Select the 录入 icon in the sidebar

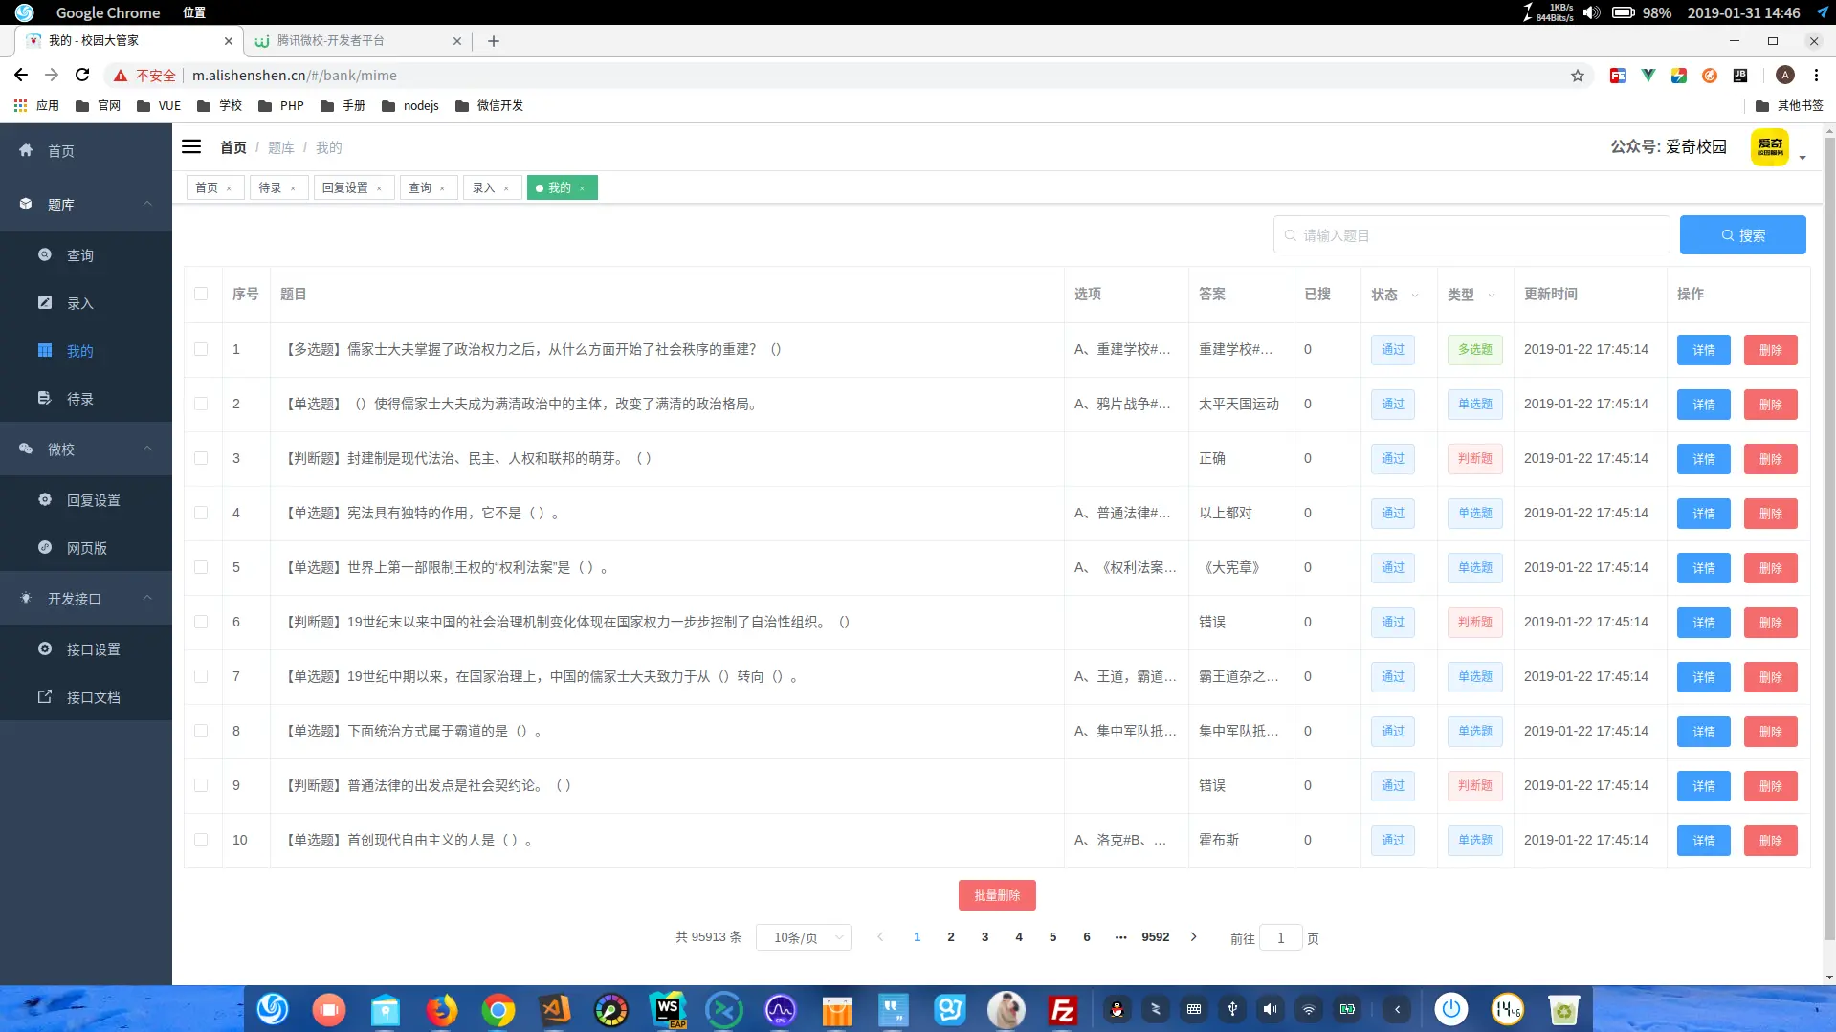[44, 301]
